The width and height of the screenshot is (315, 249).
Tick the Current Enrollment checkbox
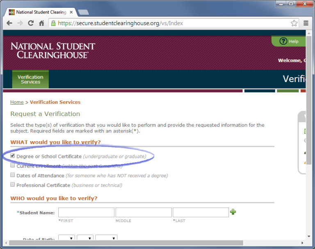tap(13, 166)
